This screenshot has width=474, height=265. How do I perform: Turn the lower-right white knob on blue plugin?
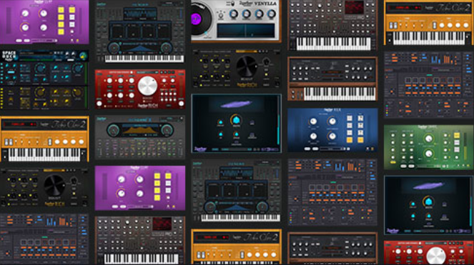point(332,136)
